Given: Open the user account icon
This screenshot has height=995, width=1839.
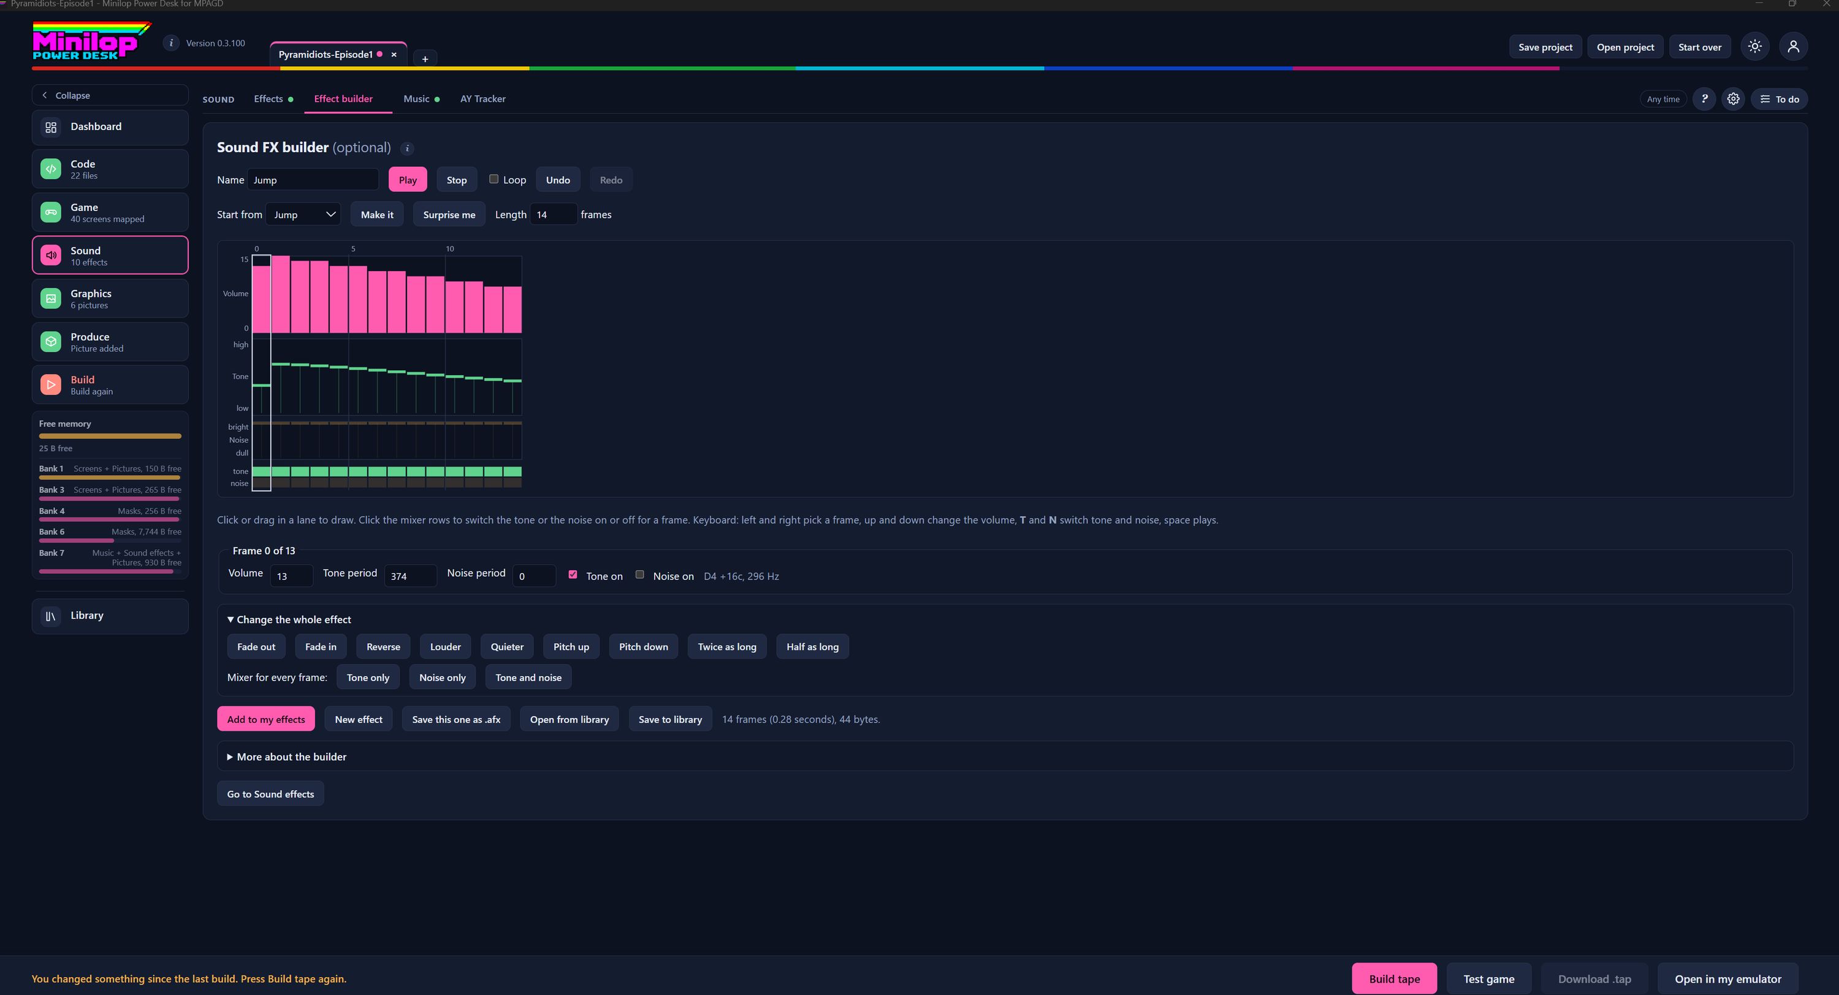Looking at the screenshot, I should 1793,47.
